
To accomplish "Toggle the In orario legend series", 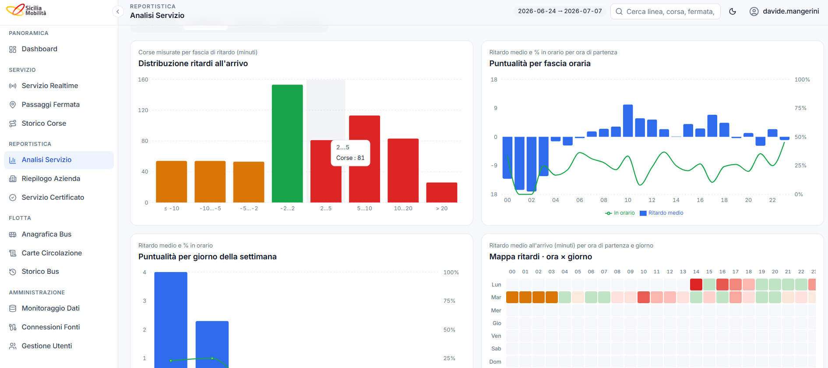I will point(620,213).
